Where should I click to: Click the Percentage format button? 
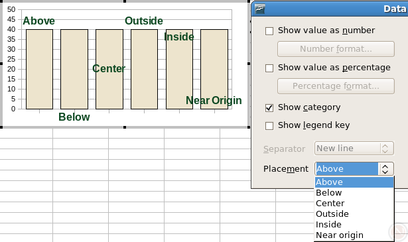tap(336, 86)
